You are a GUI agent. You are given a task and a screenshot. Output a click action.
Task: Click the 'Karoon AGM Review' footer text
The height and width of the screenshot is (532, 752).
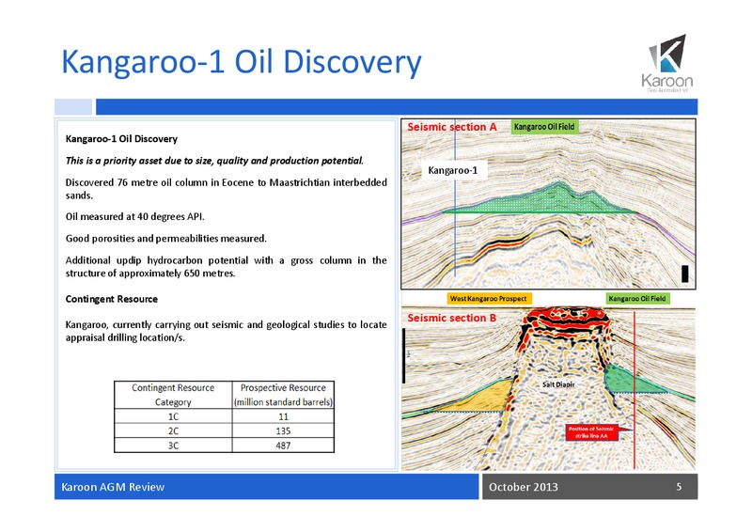[x=113, y=487]
